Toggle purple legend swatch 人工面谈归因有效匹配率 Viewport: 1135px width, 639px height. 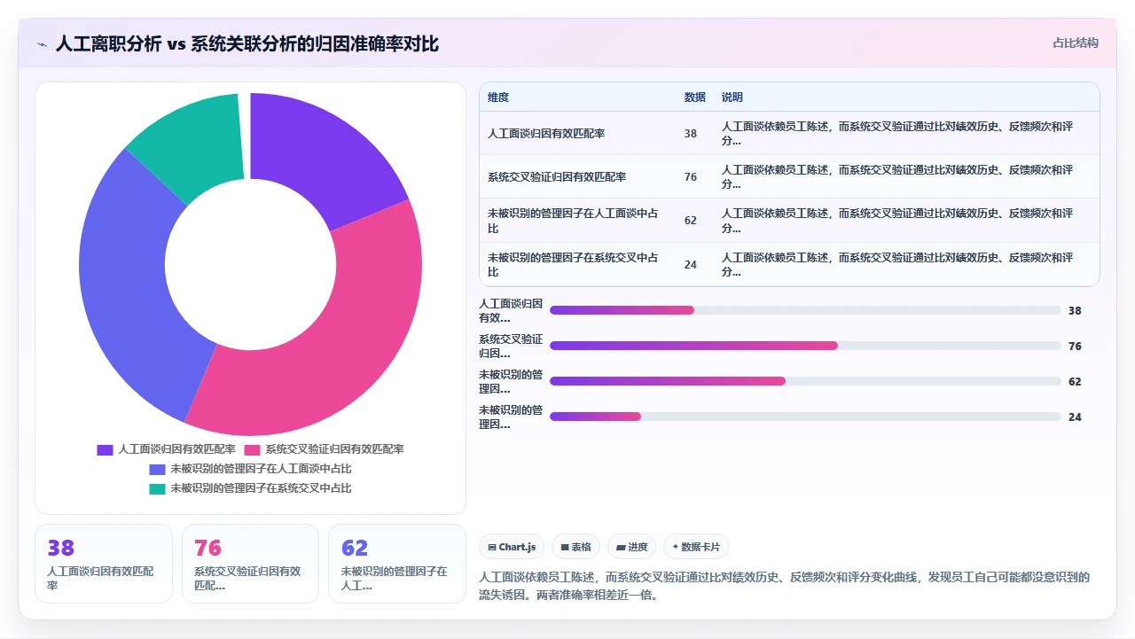pyautogui.click(x=105, y=449)
